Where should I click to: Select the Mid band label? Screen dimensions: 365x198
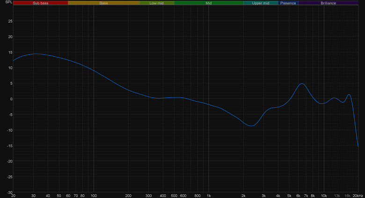click(x=209, y=3)
